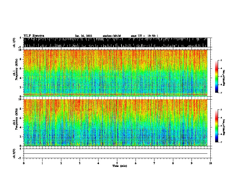Click the "ch.1(V)" waveform axis label
The height and width of the screenshot is (183, 237).
(14, 42)
